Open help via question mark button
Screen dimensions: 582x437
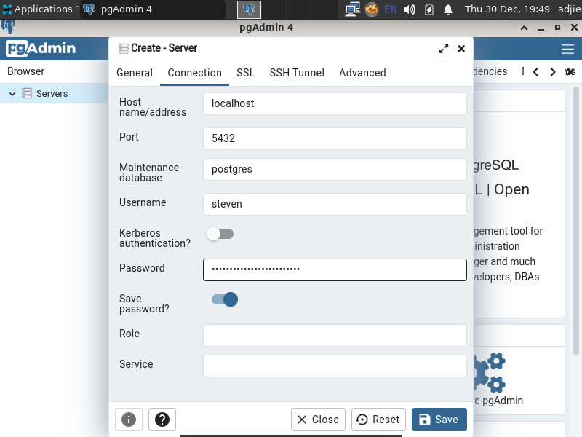(162, 420)
